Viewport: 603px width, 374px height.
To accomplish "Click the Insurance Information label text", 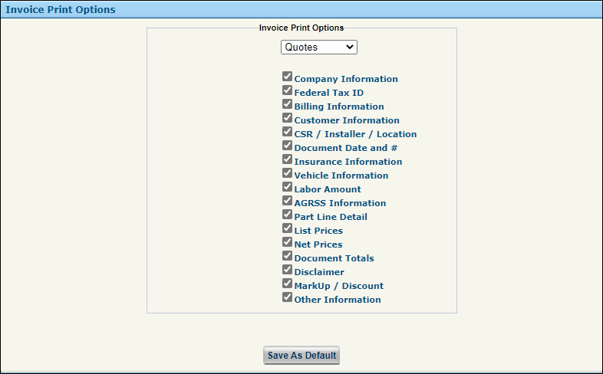I will (348, 162).
